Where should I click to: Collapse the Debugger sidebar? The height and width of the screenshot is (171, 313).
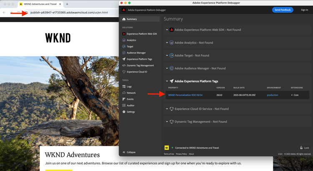[129, 152]
